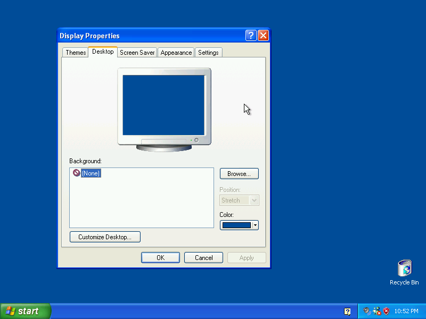Open the Recycle Bin desktop icon
The image size is (426, 319).
coord(404,272)
